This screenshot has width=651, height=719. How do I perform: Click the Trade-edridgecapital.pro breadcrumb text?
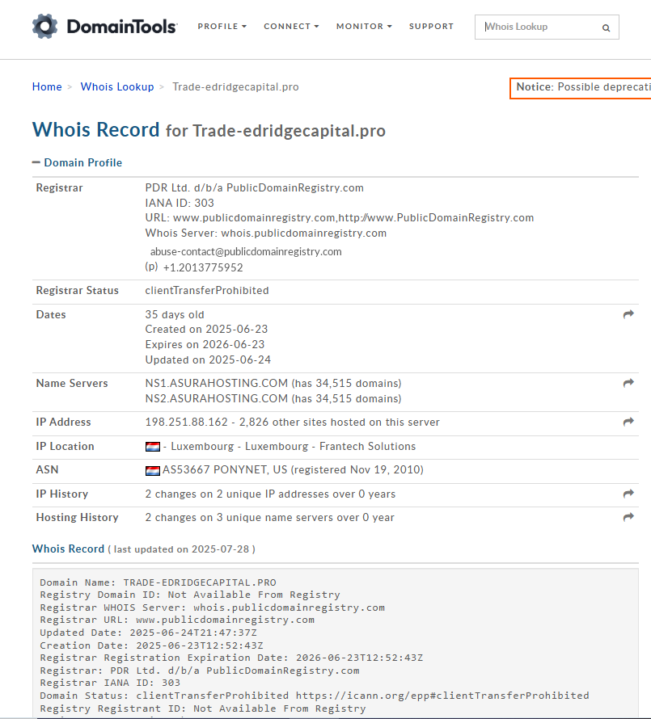point(235,86)
